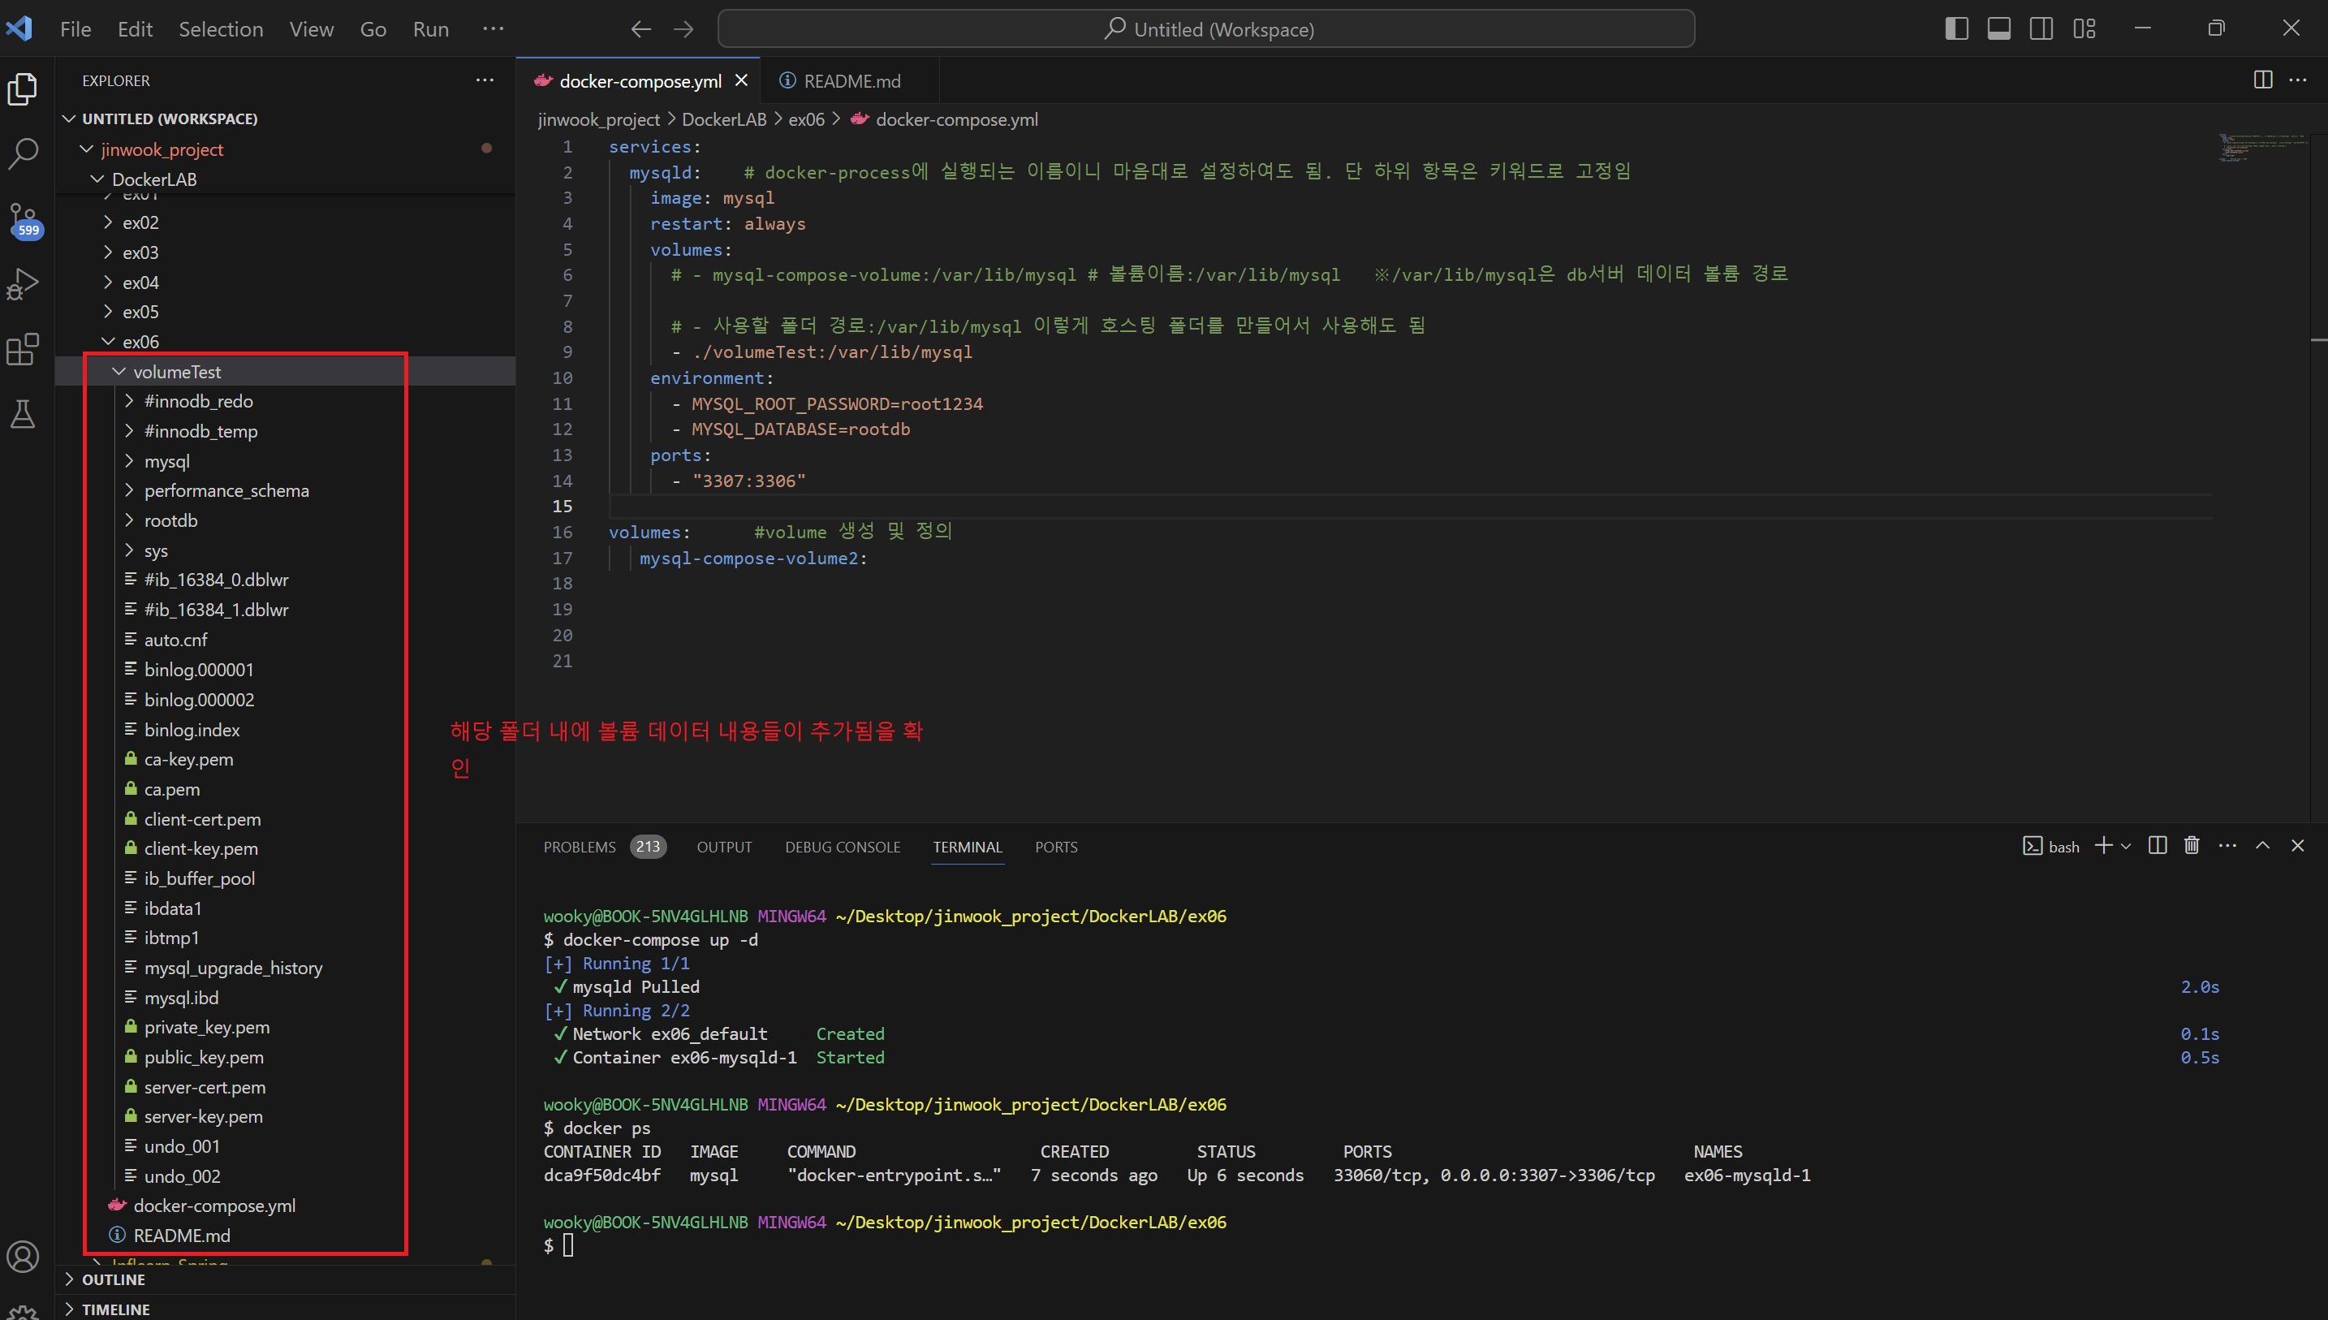Open the Testing flask view
Viewport: 2328px width, 1320px height.
pos(23,414)
